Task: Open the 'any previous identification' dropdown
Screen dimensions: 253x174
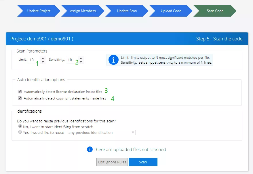Action: coord(101,132)
